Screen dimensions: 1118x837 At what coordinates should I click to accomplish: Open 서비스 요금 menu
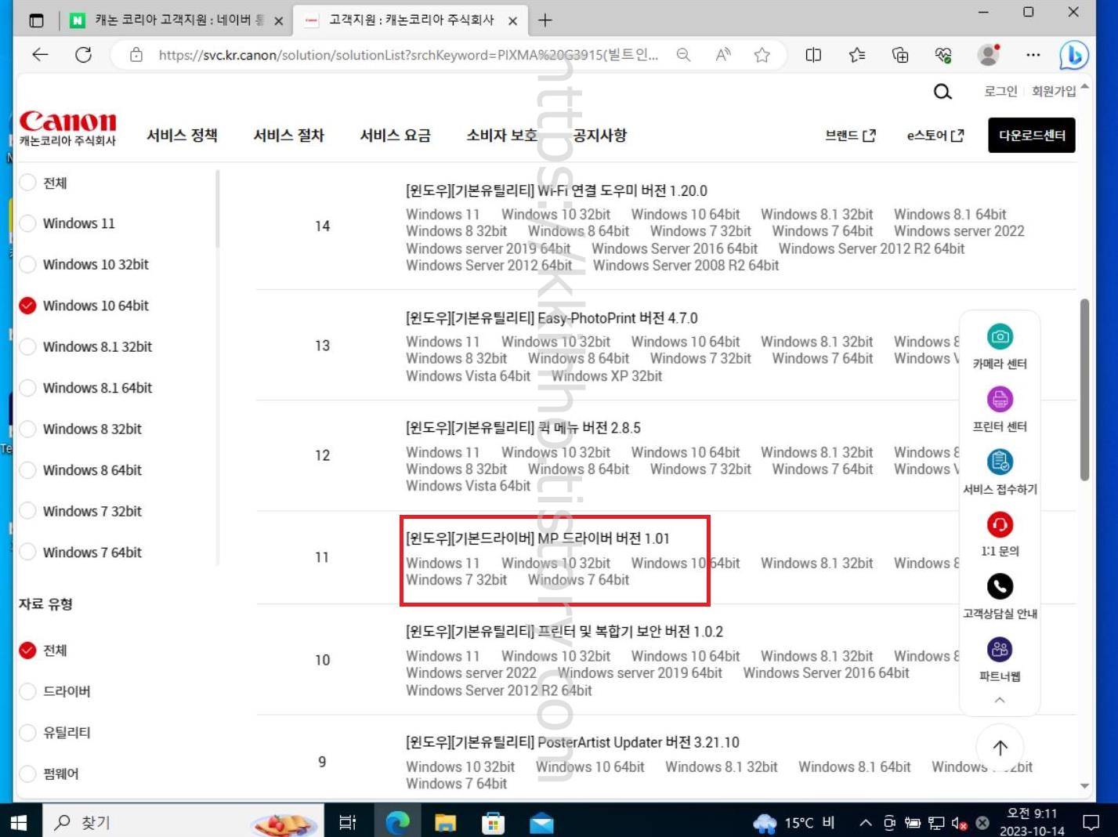tap(395, 135)
